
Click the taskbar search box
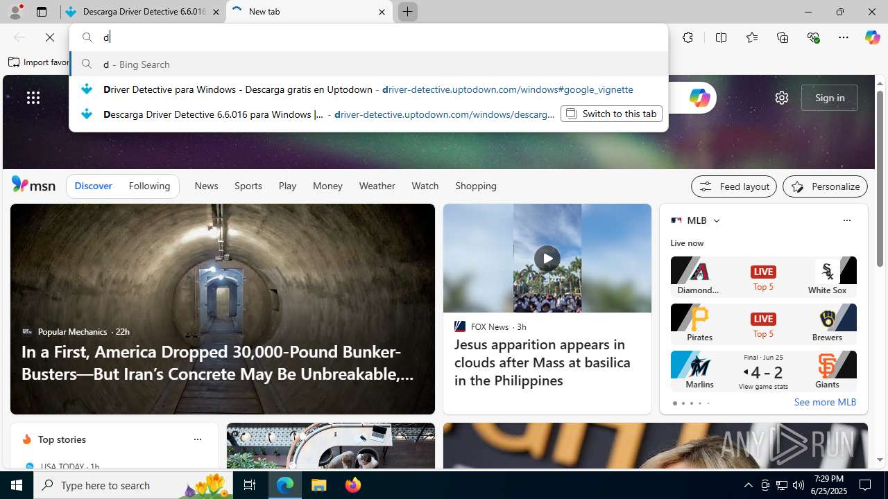134,485
